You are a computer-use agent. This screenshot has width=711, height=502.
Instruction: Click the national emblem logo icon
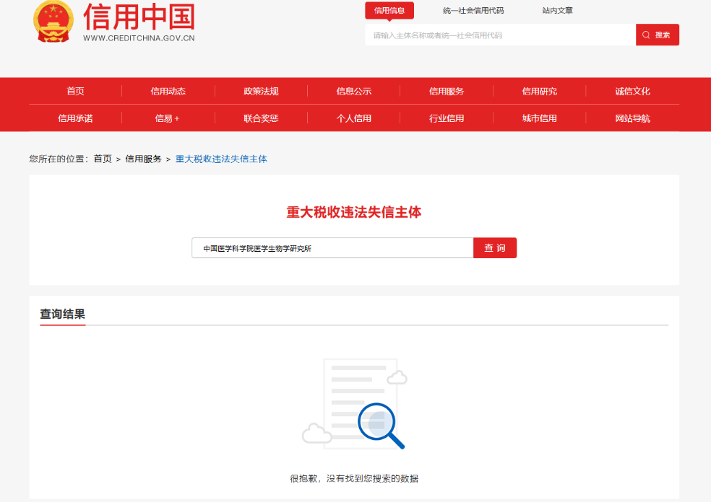(x=53, y=21)
